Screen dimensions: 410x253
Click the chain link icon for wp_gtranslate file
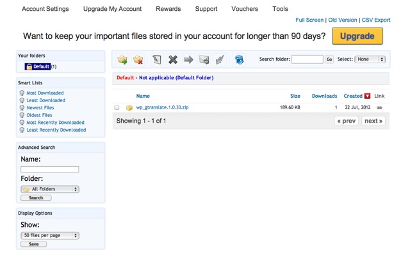click(x=379, y=107)
